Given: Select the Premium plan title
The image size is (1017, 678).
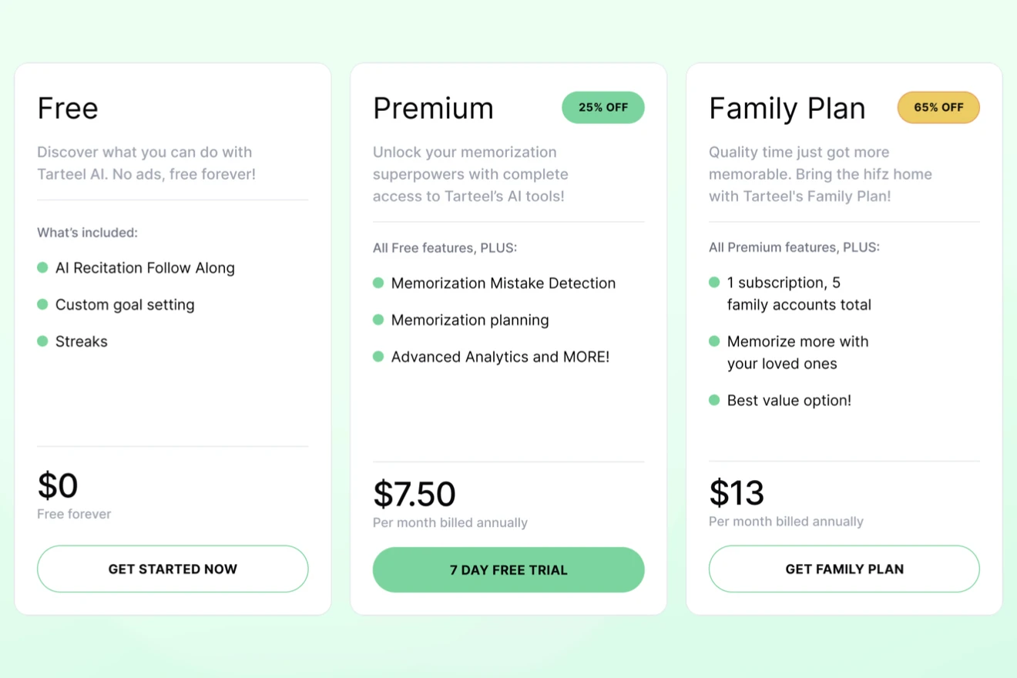Looking at the screenshot, I should pos(433,108).
